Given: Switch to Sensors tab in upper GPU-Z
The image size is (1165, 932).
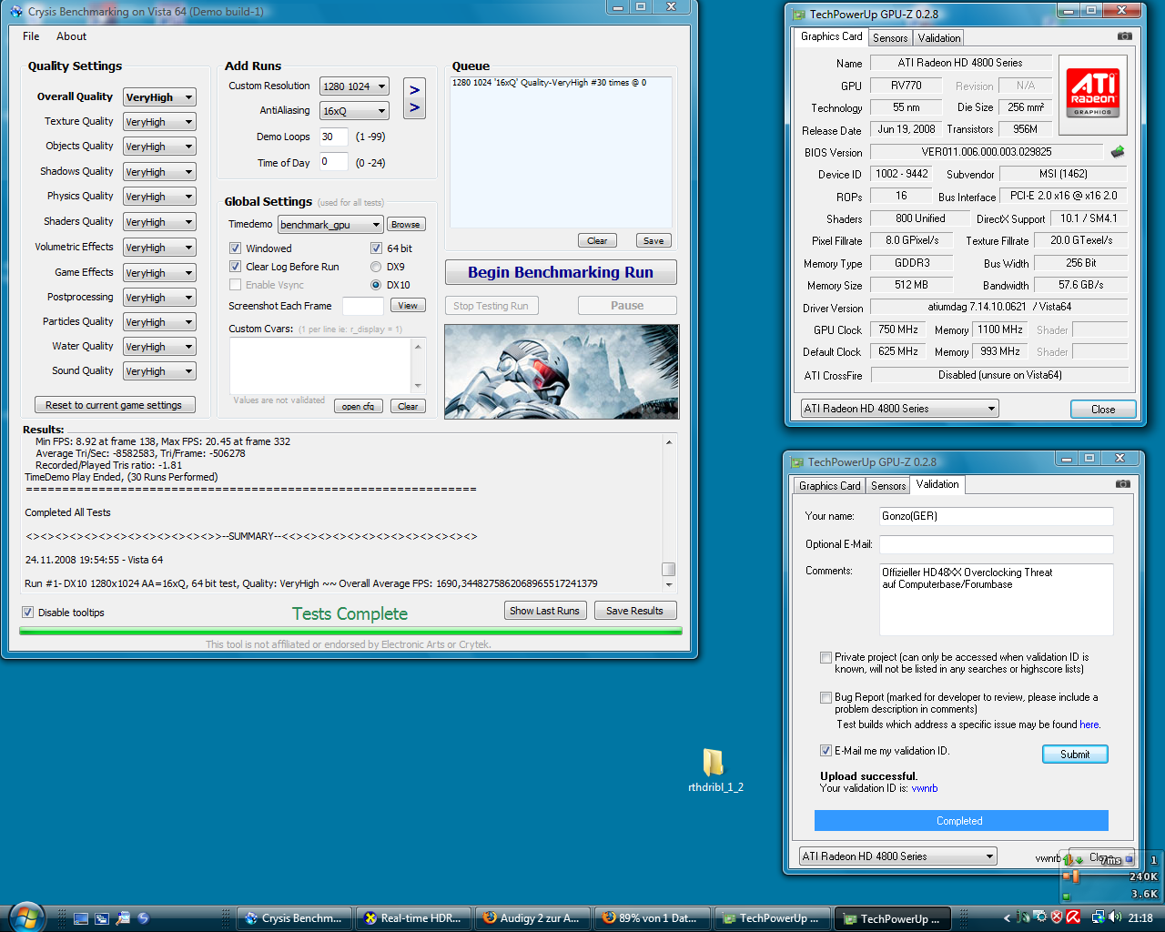Looking at the screenshot, I should (x=890, y=38).
